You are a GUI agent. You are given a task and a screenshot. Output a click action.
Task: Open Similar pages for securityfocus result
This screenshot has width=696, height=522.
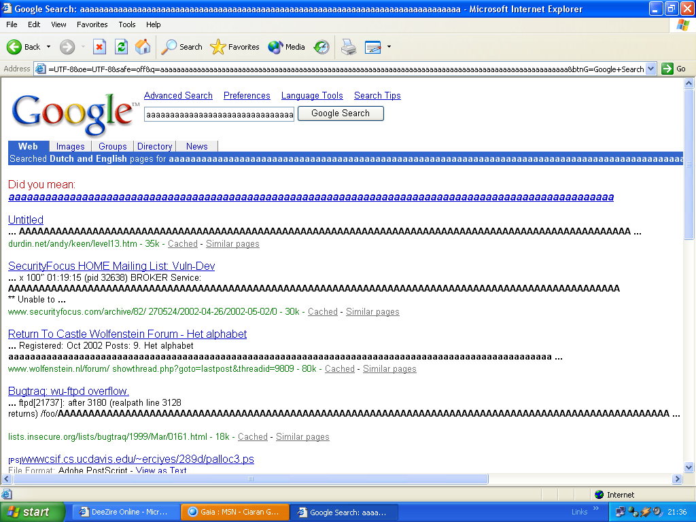[x=372, y=311]
